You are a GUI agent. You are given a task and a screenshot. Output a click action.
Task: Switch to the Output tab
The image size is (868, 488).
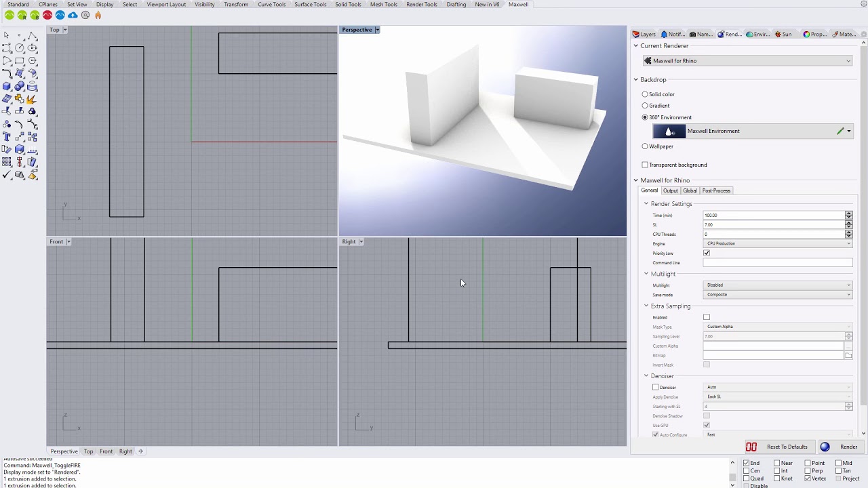(x=670, y=190)
